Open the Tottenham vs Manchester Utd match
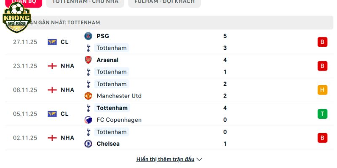Viewport: 337px width, 168px height. click(x=168, y=90)
